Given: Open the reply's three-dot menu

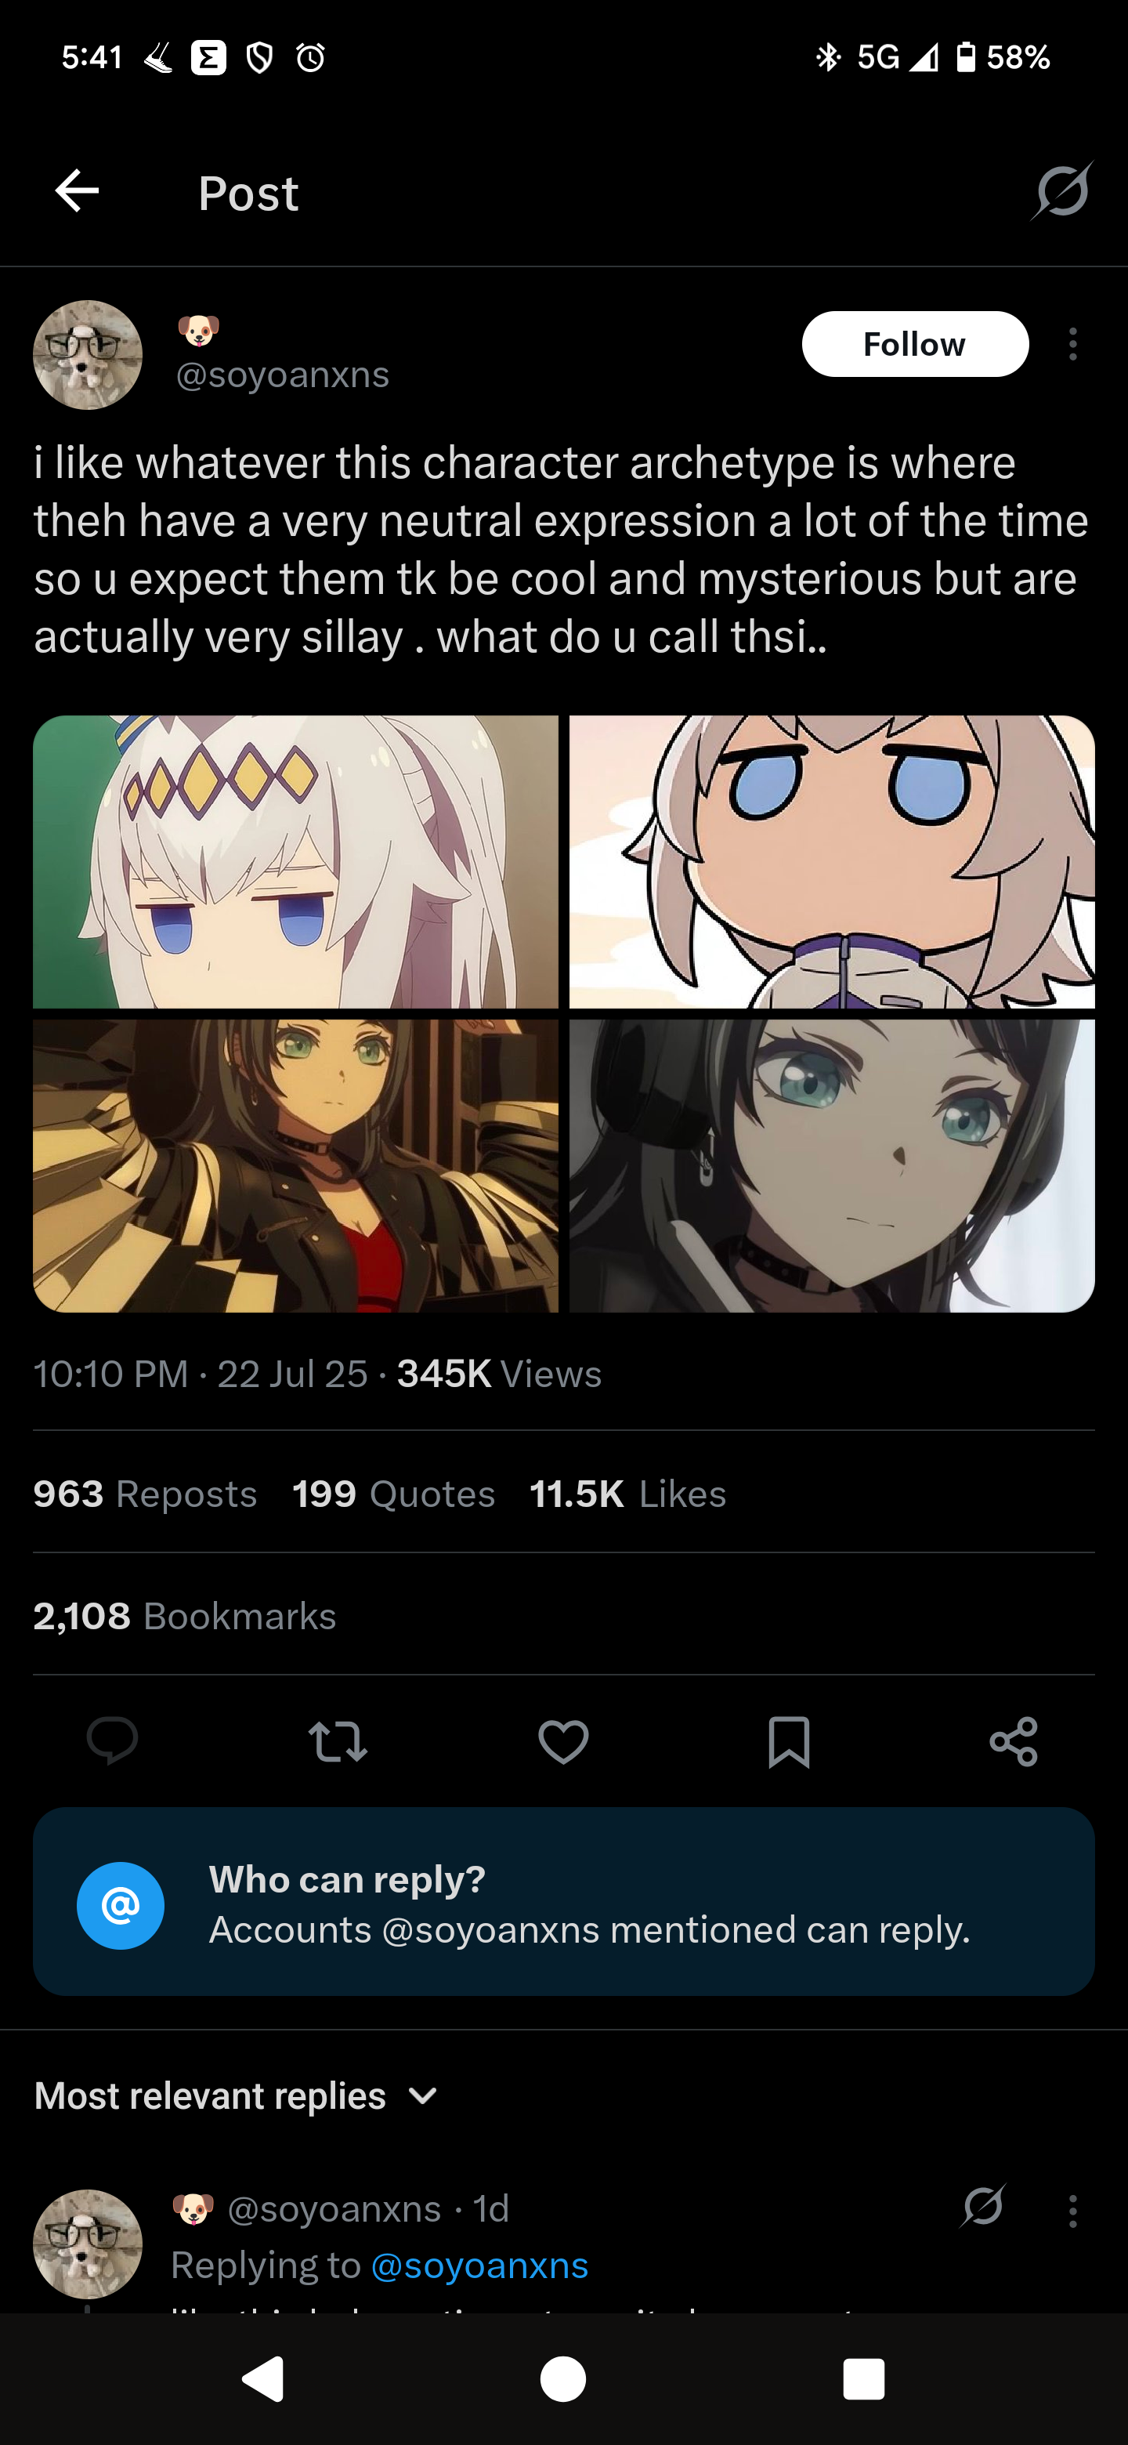Looking at the screenshot, I should point(1073,2211).
